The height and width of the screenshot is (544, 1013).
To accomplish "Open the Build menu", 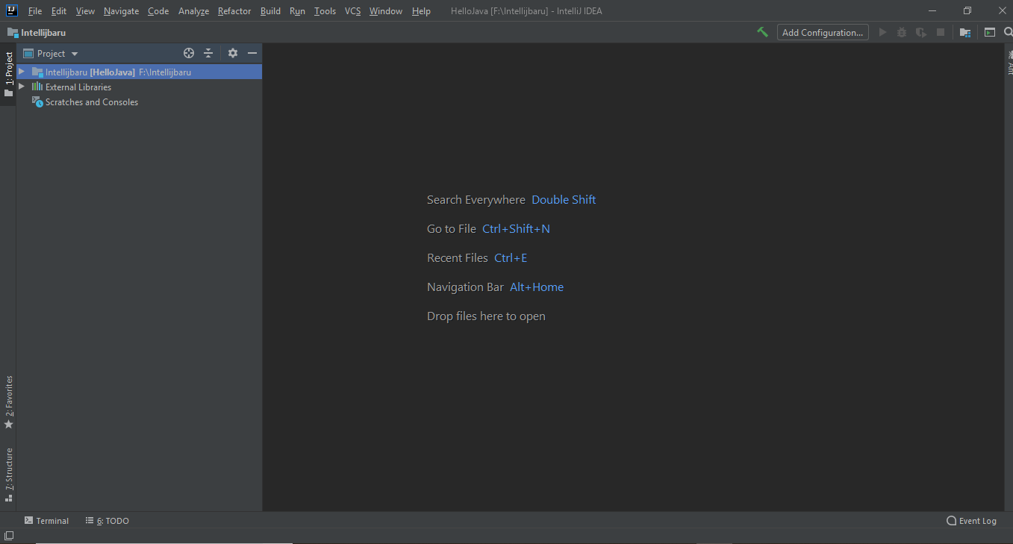I will tap(270, 11).
